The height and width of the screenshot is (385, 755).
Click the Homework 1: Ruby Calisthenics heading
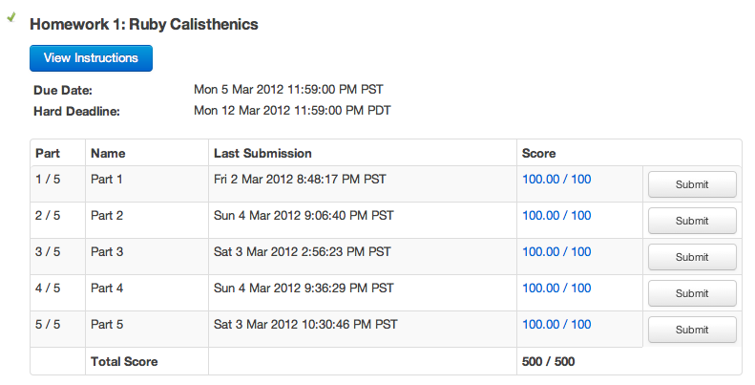(x=144, y=24)
